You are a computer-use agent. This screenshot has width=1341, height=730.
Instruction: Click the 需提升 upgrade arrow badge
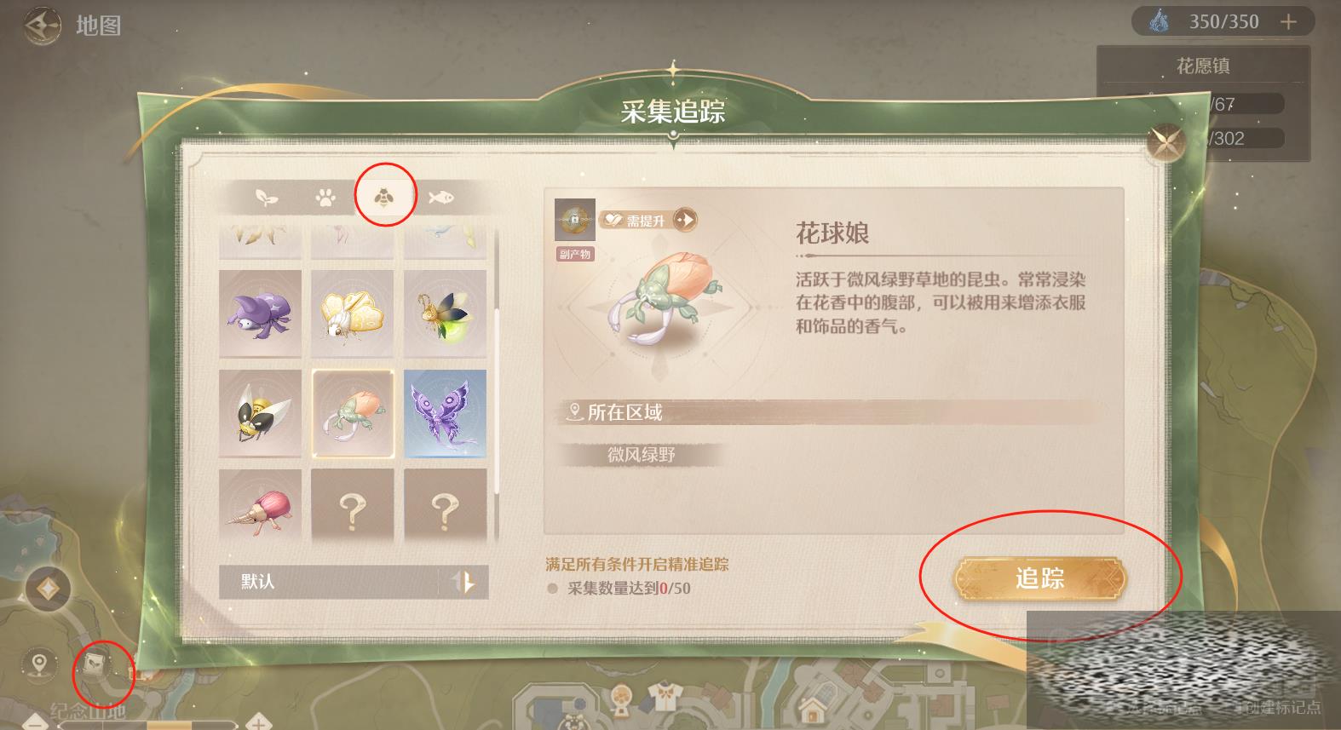click(x=685, y=220)
